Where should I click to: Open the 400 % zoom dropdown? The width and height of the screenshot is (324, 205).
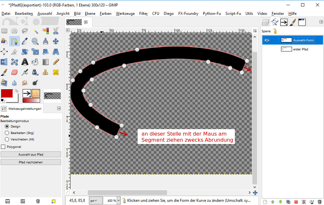[x=119, y=200]
